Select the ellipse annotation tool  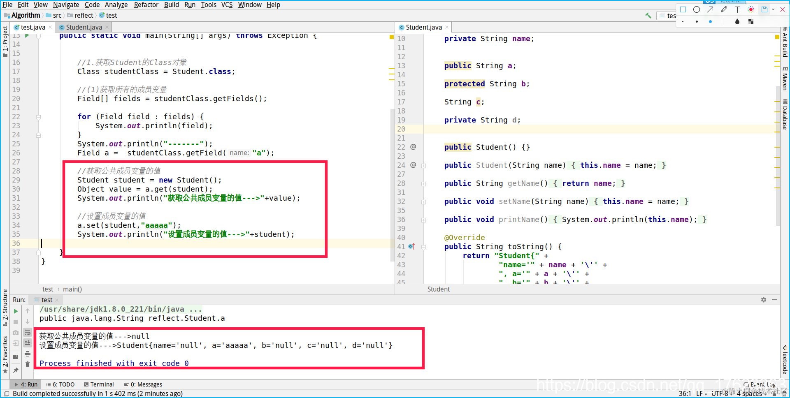pos(697,9)
